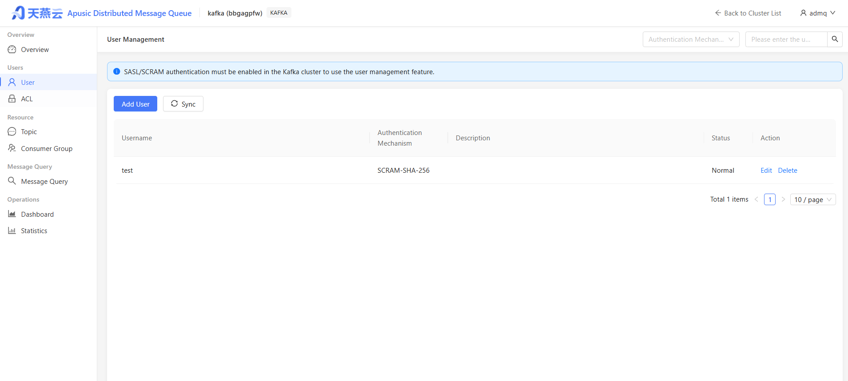This screenshot has width=848, height=381.
Task: Open Consumer Group in the sidebar
Action: [x=48, y=148]
